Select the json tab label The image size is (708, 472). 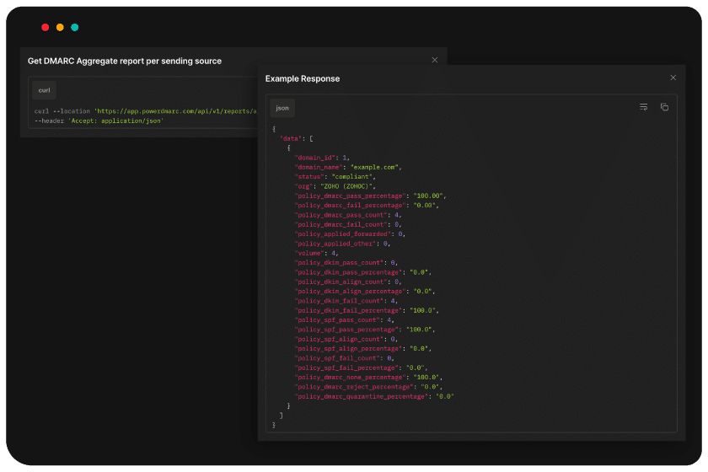[x=282, y=108]
